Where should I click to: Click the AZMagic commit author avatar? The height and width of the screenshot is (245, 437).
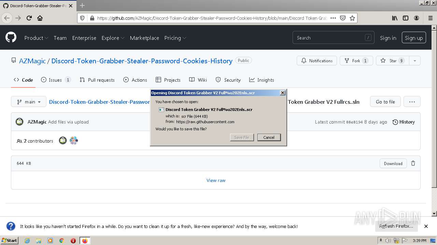pyautogui.click(x=19, y=122)
